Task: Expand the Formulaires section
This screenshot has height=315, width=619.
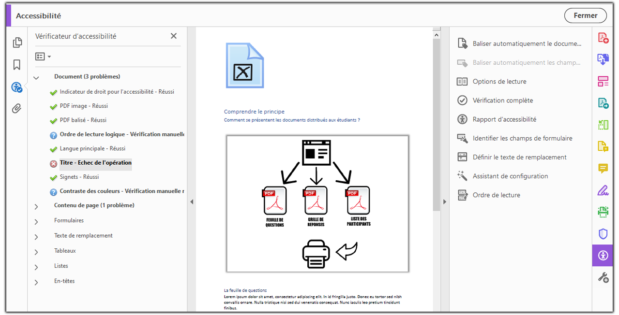Action: [x=36, y=220]
